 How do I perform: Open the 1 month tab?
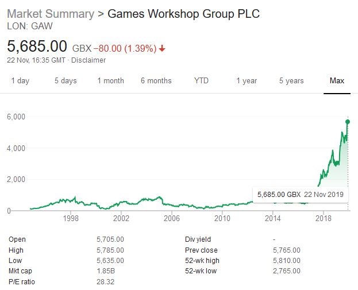pos(110,81)
